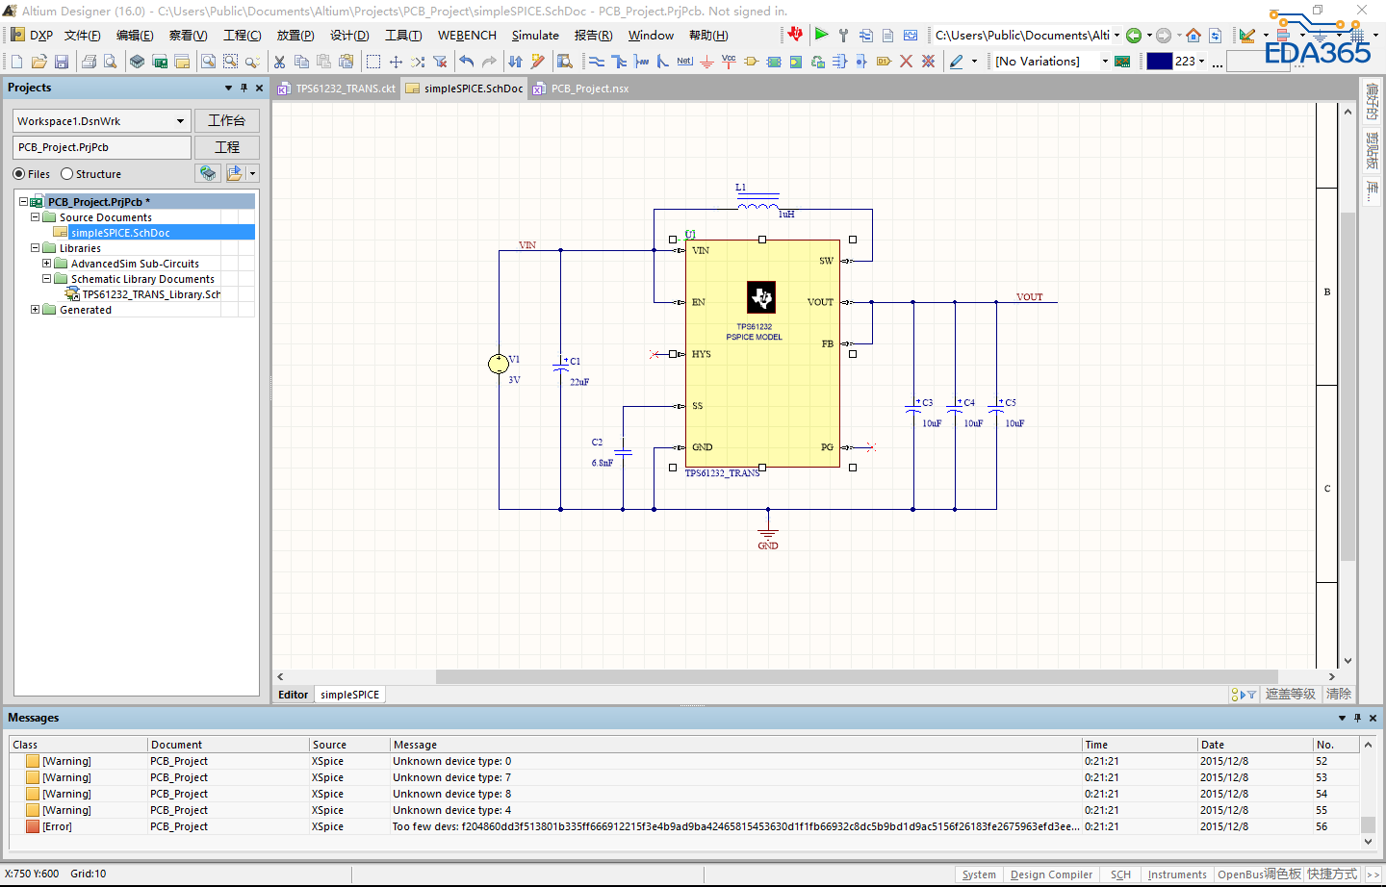Click the 工程 project button
Image resolution: width=1386 pixels, height=887 pixels.
(226, 147)
